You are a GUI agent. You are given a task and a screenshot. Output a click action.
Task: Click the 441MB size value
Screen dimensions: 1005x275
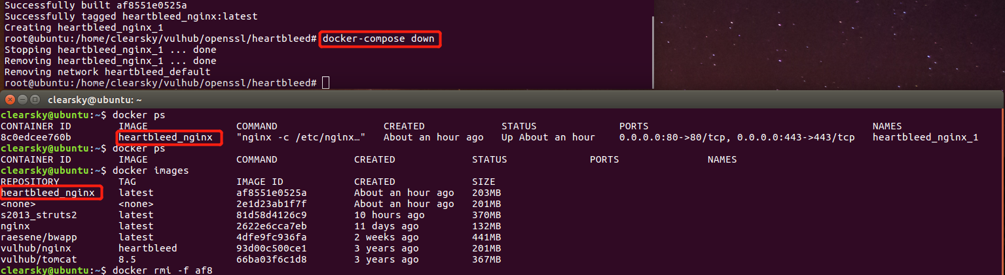coord(486,237)
